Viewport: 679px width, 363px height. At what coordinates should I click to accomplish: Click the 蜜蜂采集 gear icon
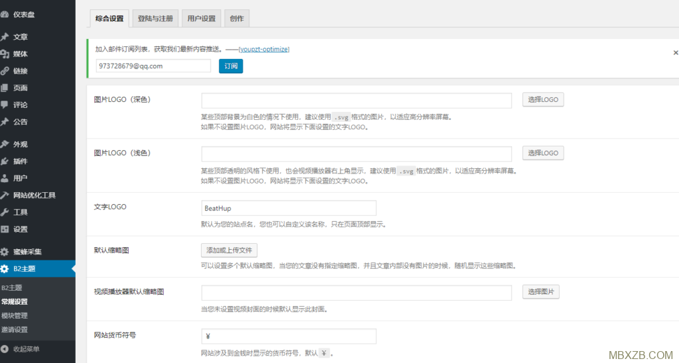pyautogui.click(x=5, y=251)
